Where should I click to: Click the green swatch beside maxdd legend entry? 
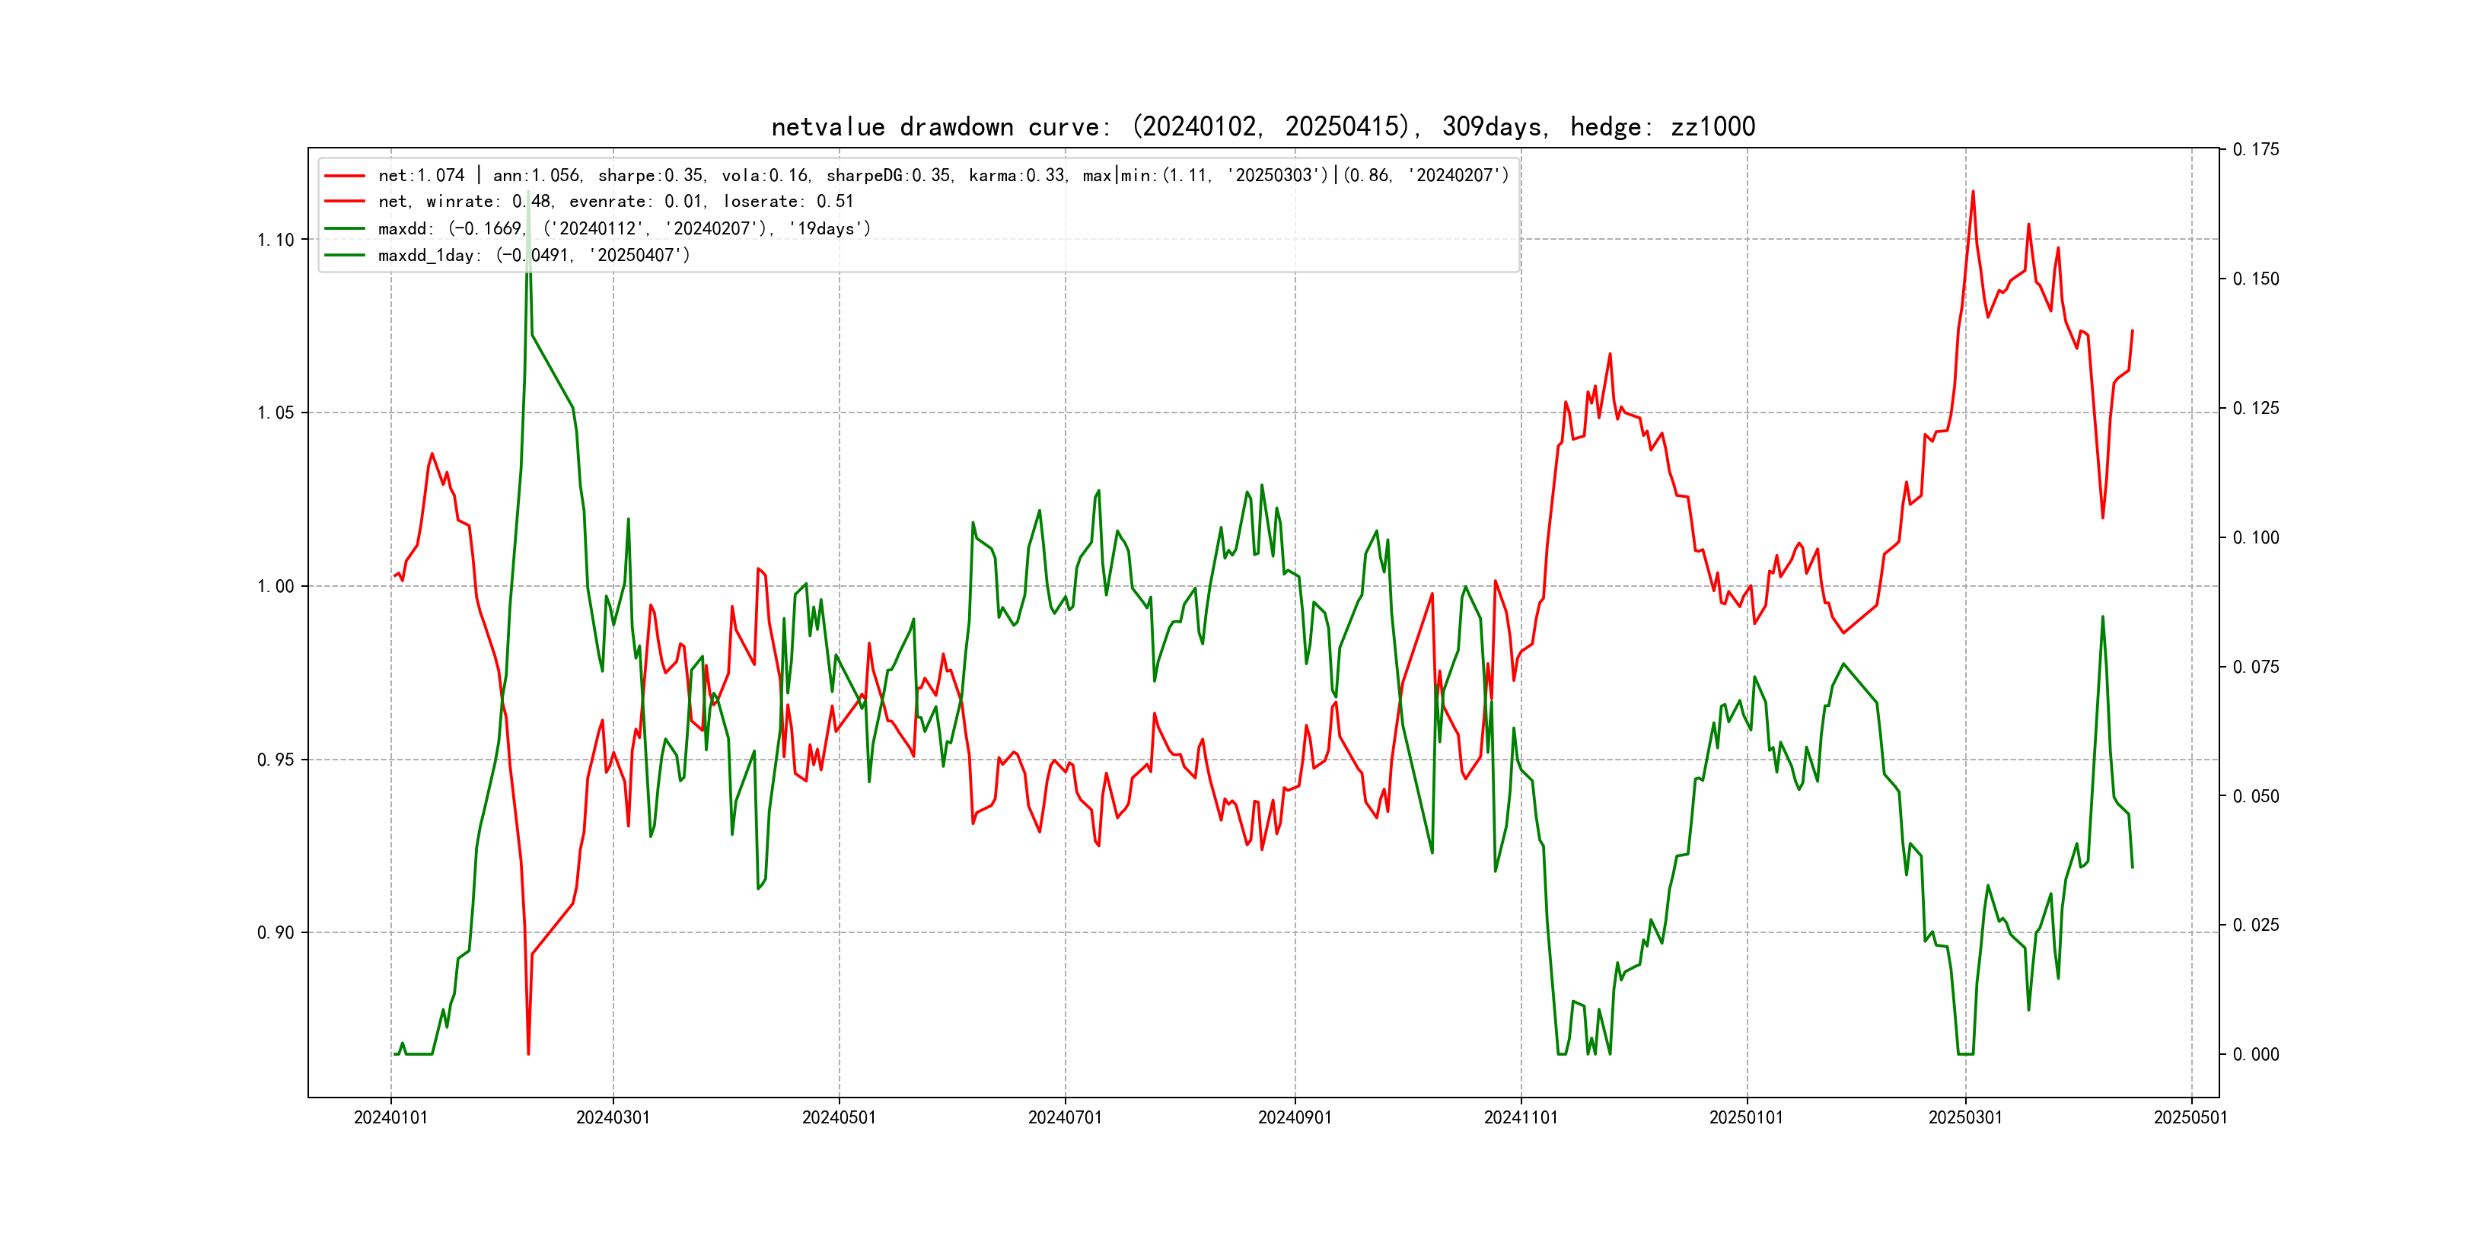[345, 229]
